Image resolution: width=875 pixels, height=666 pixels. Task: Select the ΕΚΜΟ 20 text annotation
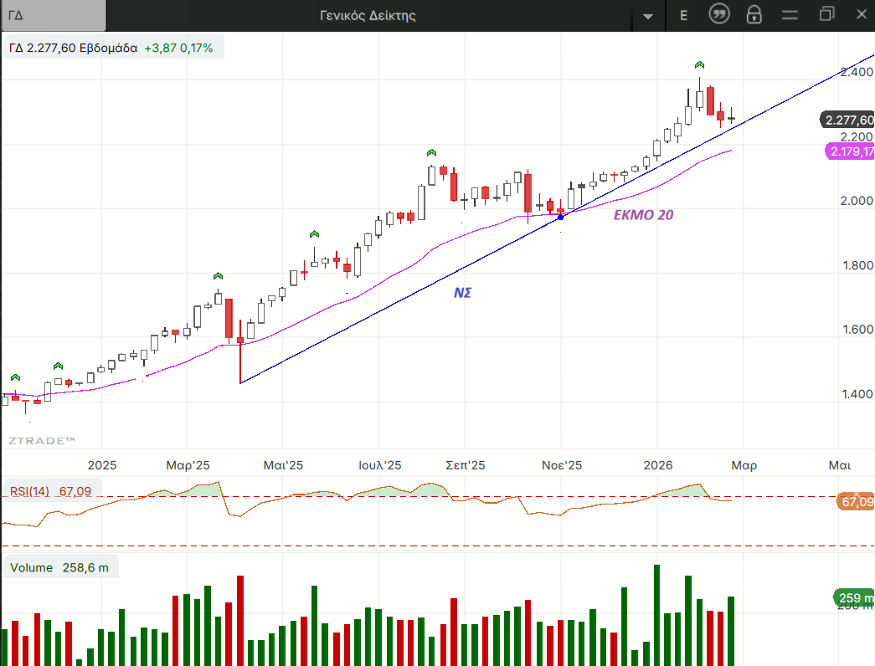click(643, 214)
